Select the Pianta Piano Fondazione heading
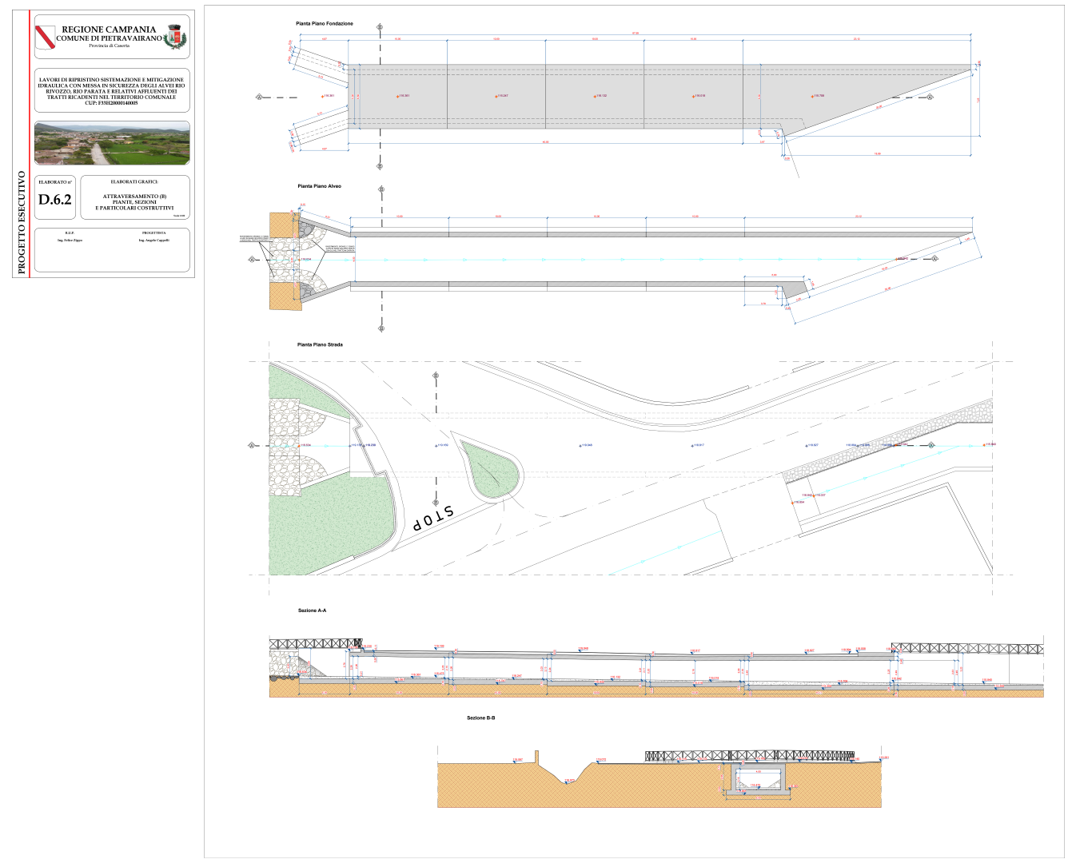Screen dimensions: 1072x863 click(325, 24)
